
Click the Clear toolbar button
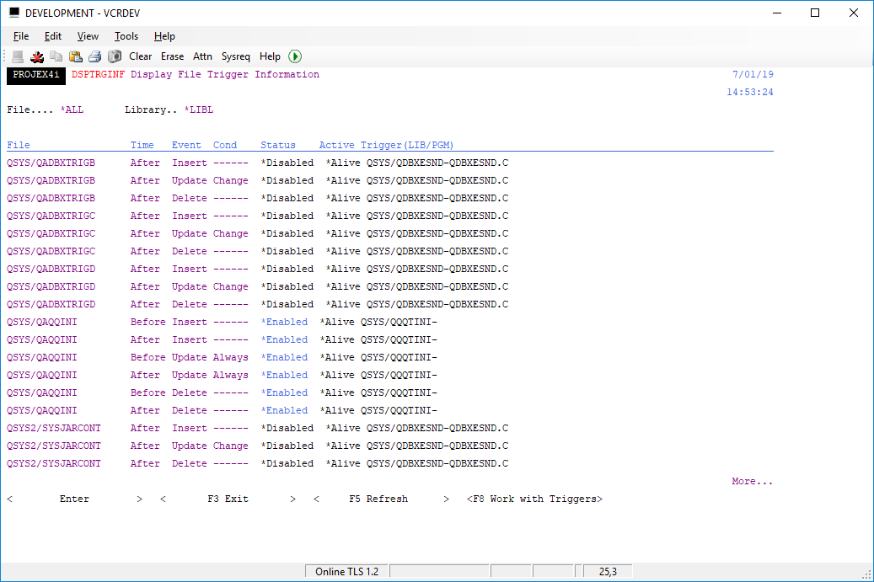tap(141, 56)
